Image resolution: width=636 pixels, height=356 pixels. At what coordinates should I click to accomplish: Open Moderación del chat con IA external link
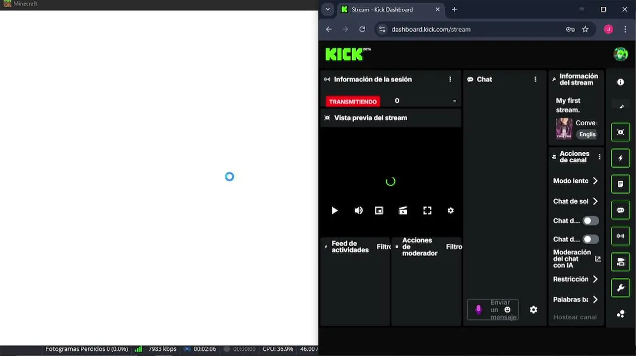598,259
